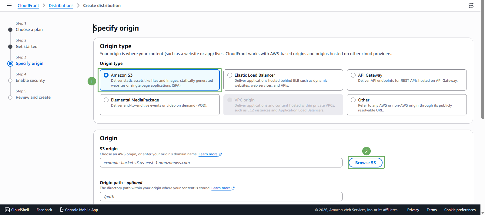Open Console Mobile App link

(x=79, y=210)
